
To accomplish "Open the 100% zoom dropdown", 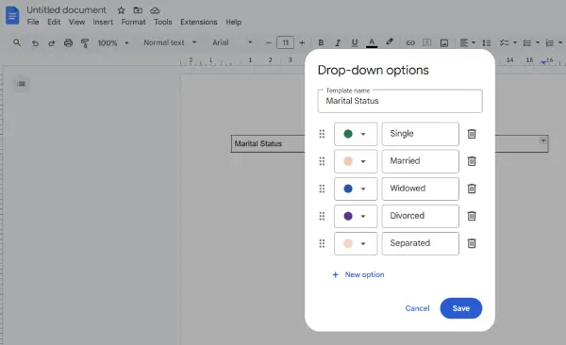I will pos(113,43).
